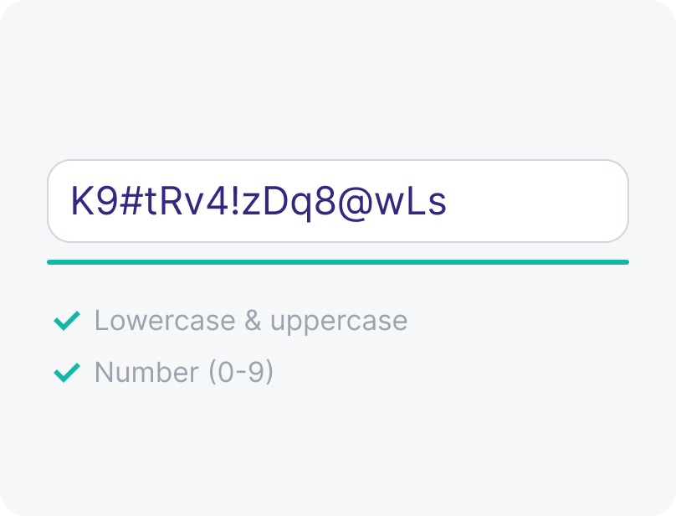
Task: Tap the tick icon for the case requirement
Action: click(x=66, y=320)
